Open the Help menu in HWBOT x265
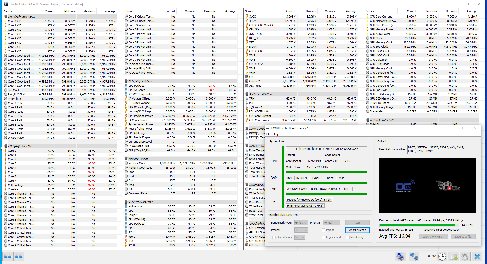Image resolution: width=487 pixels, height=264 pixels. (x=276, y=134)
